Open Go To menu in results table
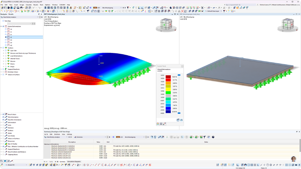This screenshot has width=301, height=169. click(46, 134)
